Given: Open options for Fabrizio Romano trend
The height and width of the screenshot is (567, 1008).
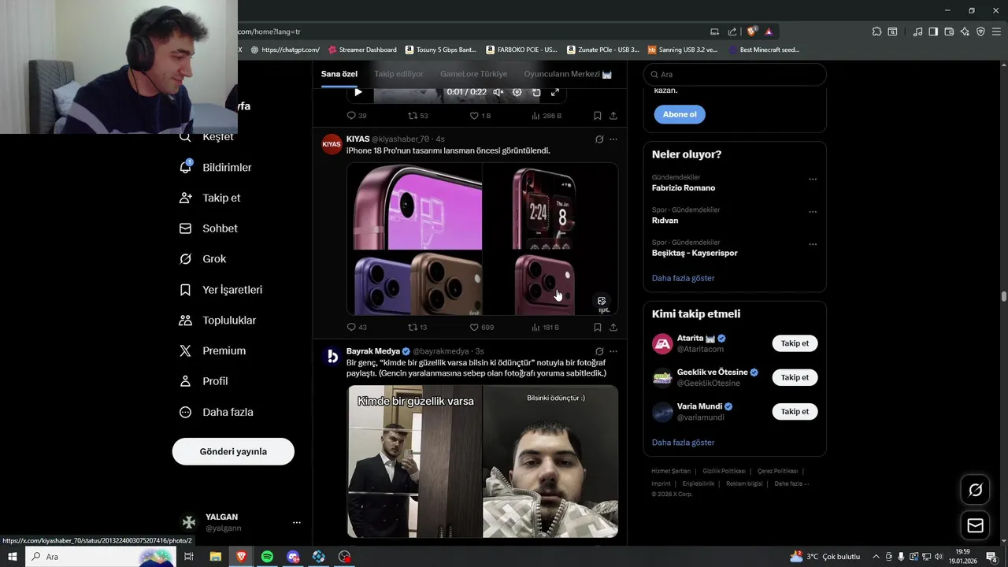Looking at the screenshot, I should (813, 179).
